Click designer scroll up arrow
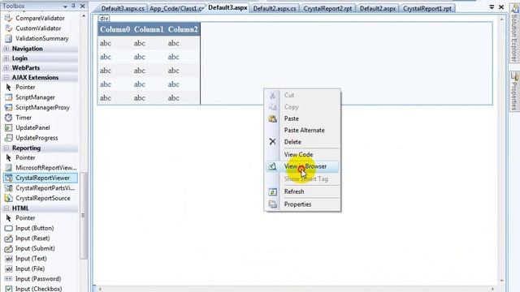 (x=501, y=19)
